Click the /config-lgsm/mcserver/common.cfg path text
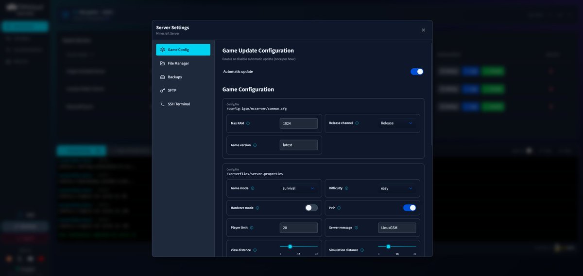 click(257, 108)
